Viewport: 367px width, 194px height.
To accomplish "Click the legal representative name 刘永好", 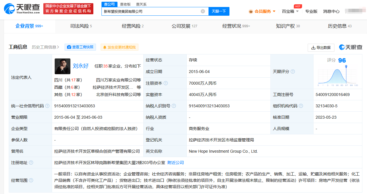I will click(81, 66).
